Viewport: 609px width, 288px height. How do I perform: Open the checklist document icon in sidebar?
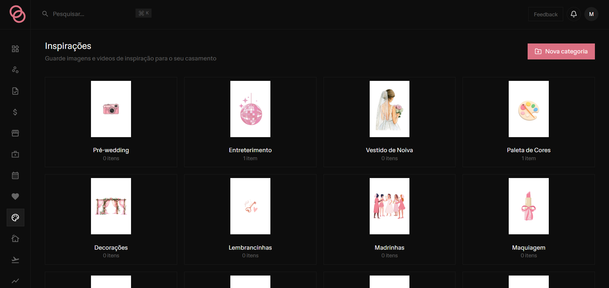click(x=15, y=91)
